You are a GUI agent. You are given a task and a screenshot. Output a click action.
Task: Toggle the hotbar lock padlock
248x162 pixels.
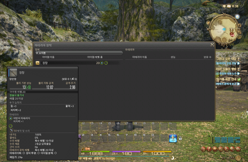click(180, 138)
